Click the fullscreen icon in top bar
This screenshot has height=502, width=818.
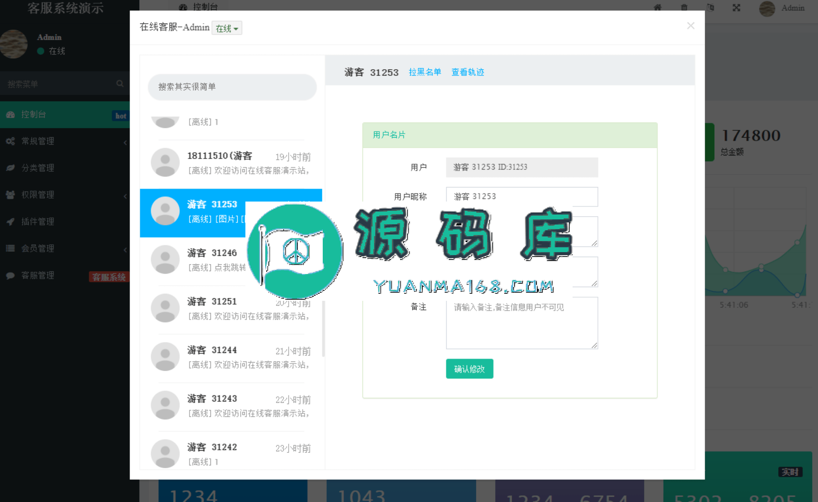[x=736, y=7]
